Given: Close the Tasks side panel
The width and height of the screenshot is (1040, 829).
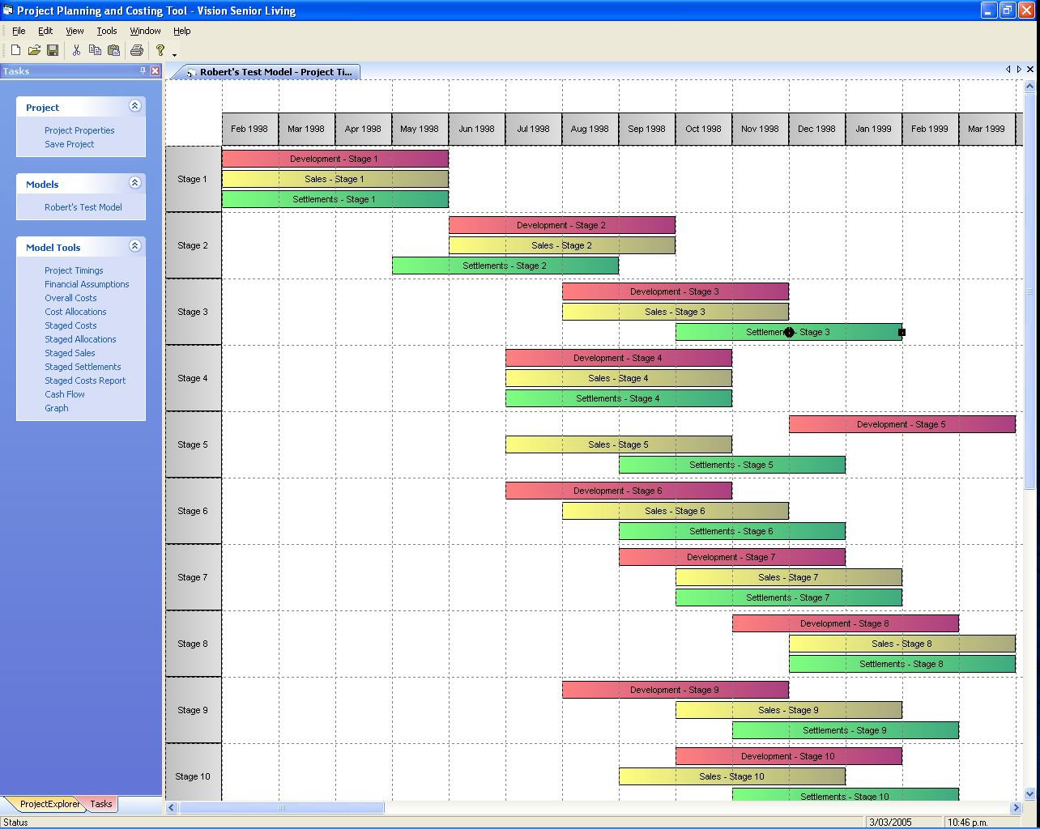Looking at the screenshot, I should tap(156, 71).
